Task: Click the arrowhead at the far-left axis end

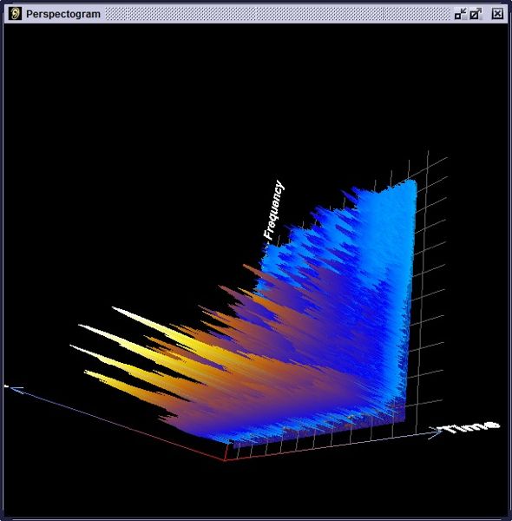Action: click(16, 389)
